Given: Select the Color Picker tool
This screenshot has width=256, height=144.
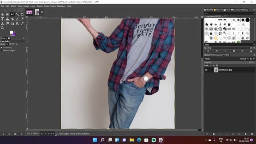Looking at the screenshot, I should click(22, 24).
